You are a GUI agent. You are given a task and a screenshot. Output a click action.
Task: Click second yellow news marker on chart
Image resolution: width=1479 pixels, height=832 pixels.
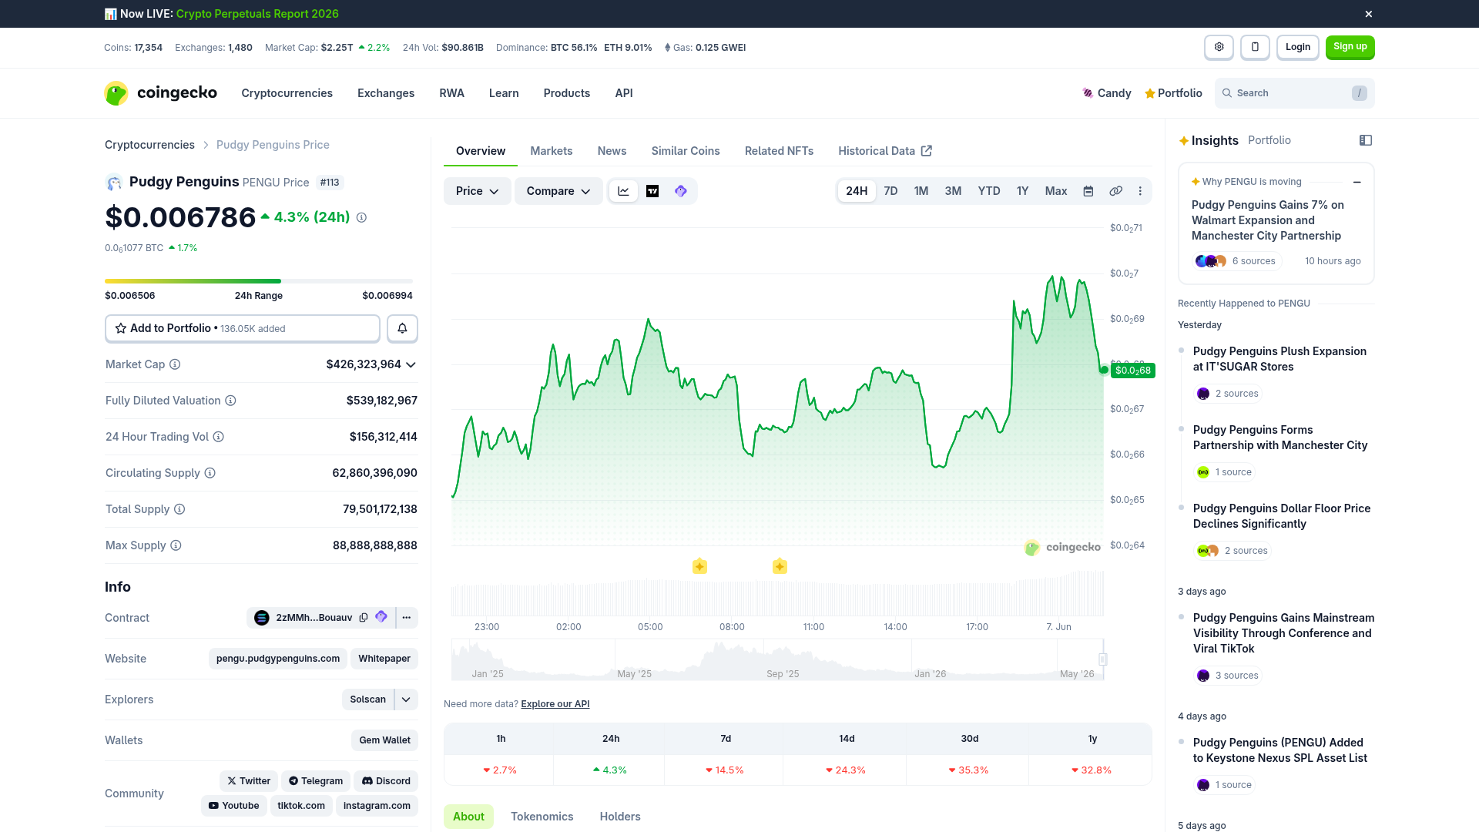tap(780, 567)
